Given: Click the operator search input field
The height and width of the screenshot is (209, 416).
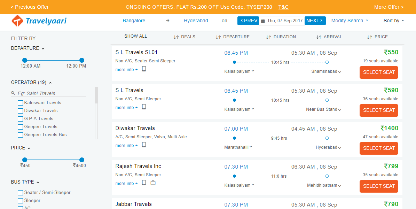Looking at the screenshot, I should tap(48, 93).
